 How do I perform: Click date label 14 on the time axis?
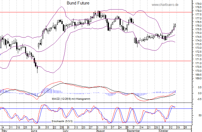coord(142,128)
